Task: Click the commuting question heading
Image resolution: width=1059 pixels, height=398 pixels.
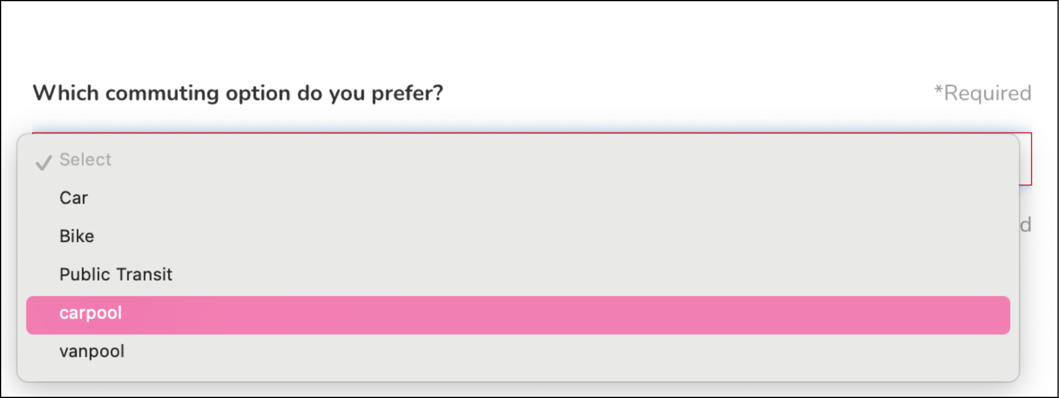Action: click(237, 93)
